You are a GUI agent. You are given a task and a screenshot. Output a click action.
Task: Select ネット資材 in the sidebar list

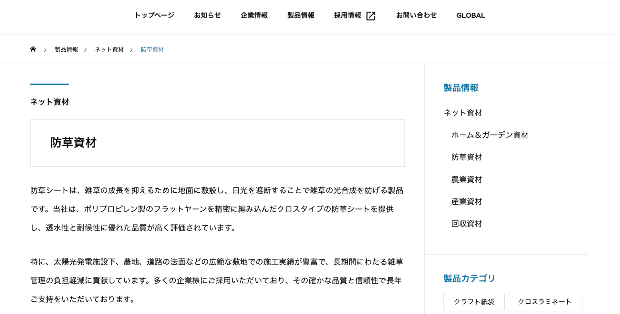tap(463, 113)
